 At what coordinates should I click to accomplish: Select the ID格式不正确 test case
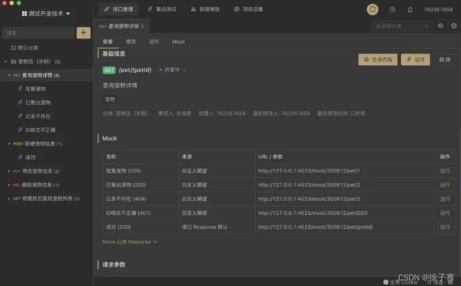40,130
